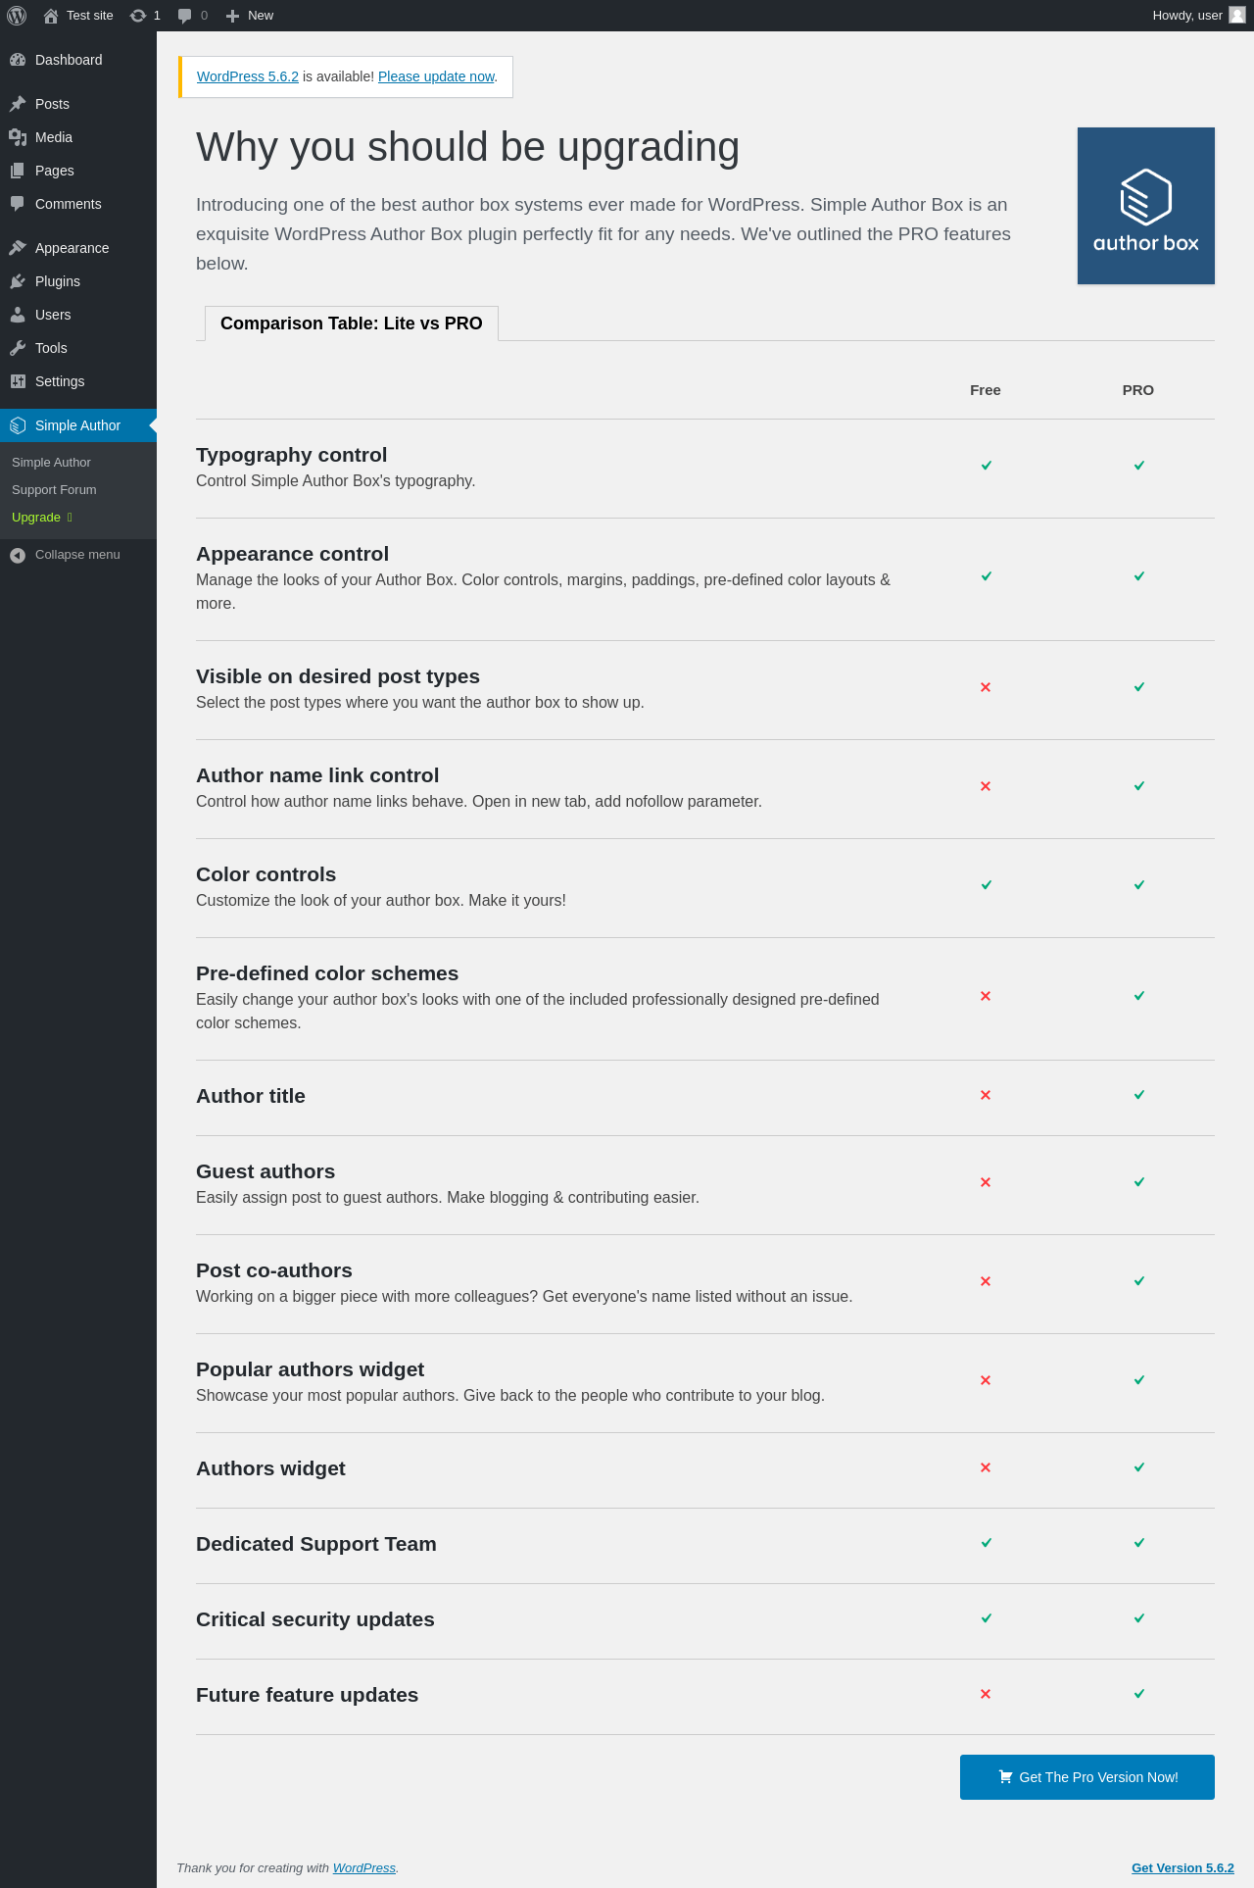Open the Appearance menu item
The height and width of the screenshot is (1888, 1254).
click(78, 248)
